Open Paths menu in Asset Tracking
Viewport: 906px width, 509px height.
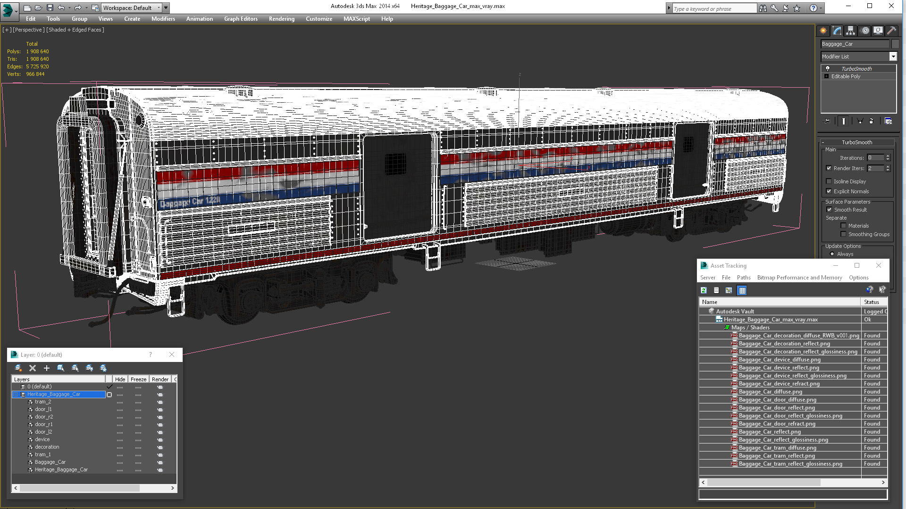coord(744,278)
